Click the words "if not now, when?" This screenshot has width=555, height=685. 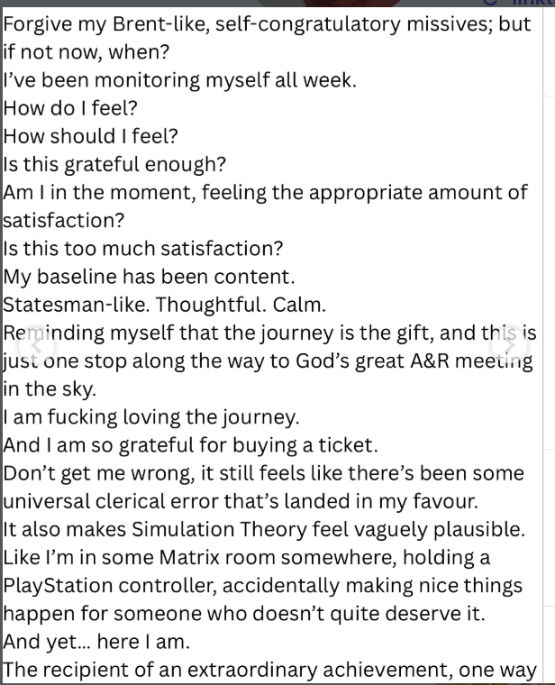coord(80,52)
